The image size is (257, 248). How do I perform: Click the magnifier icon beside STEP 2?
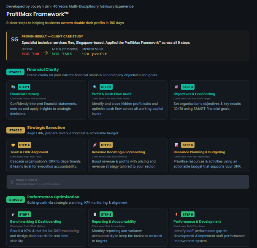click(95, 87)
